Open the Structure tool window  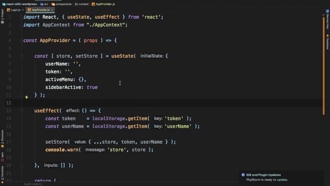[2, 139]
